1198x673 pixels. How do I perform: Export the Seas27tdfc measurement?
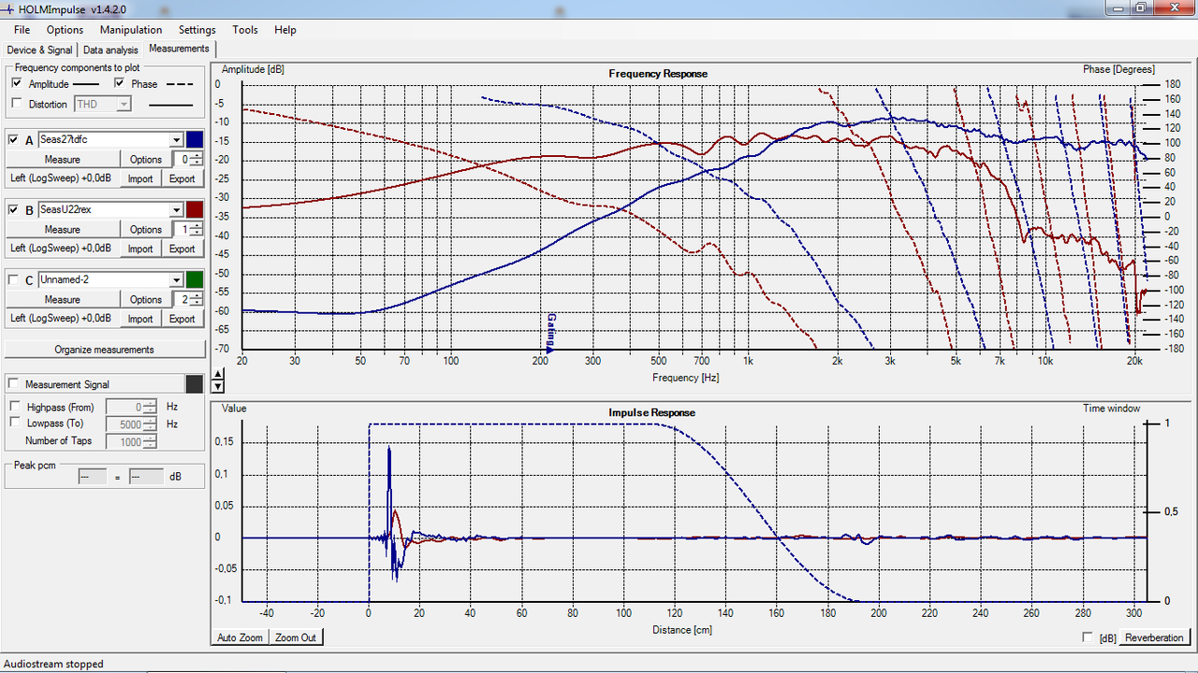pos(182,179)
